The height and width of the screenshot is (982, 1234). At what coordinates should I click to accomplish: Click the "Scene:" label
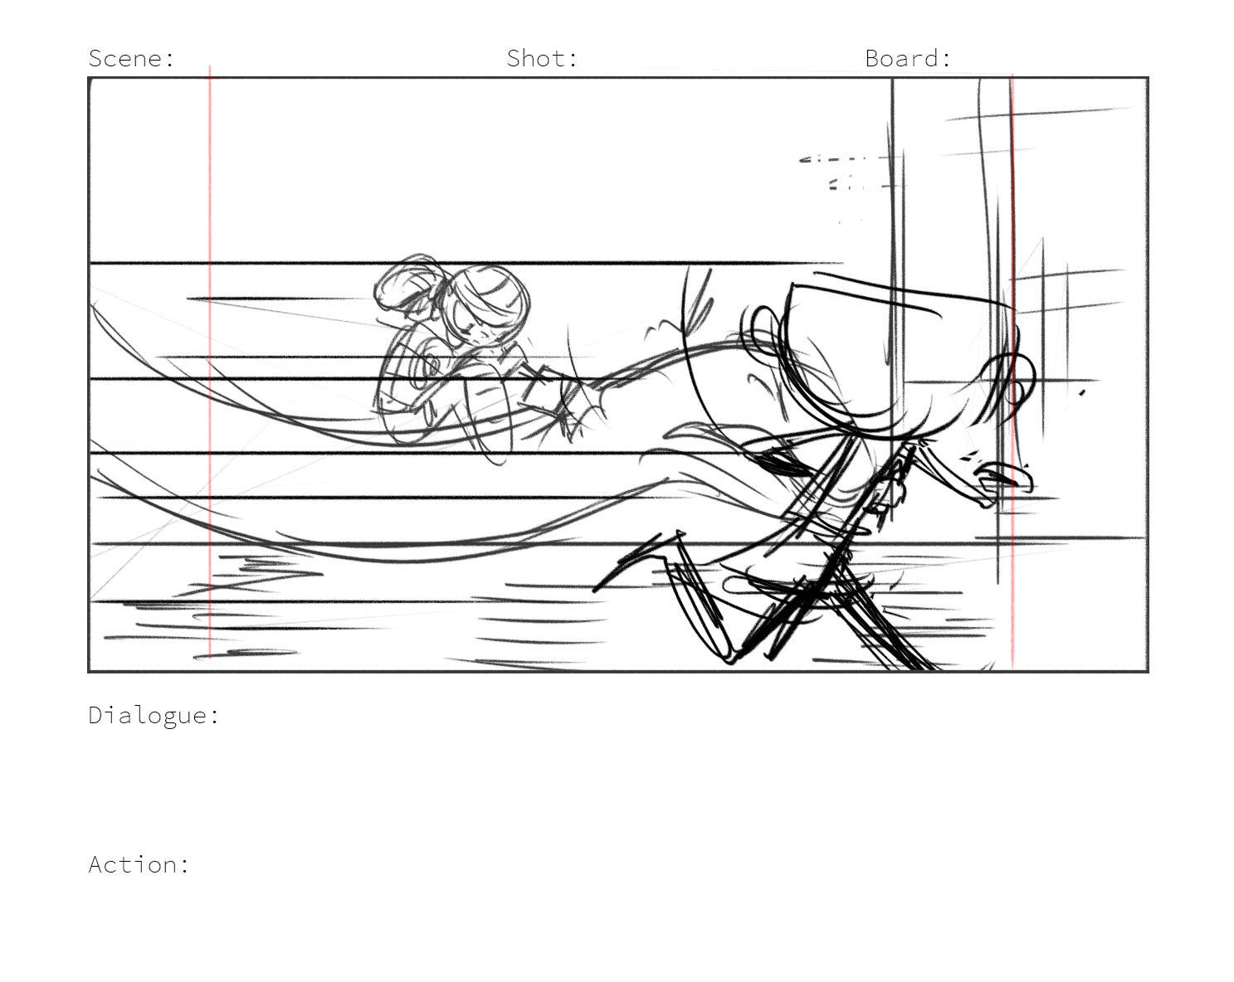click(132, 58)
